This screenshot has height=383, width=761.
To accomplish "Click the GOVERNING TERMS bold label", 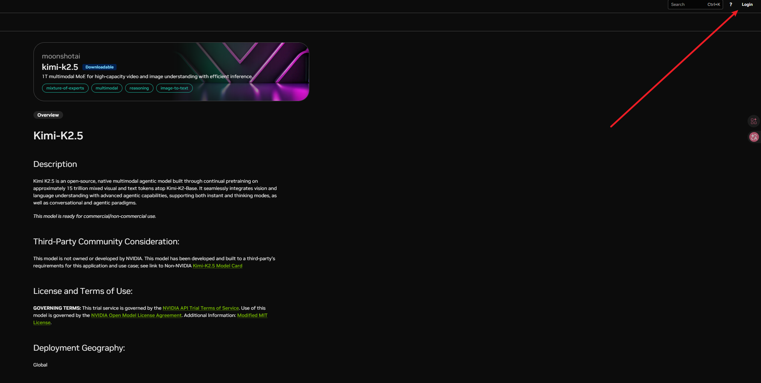I will point(57,308).
